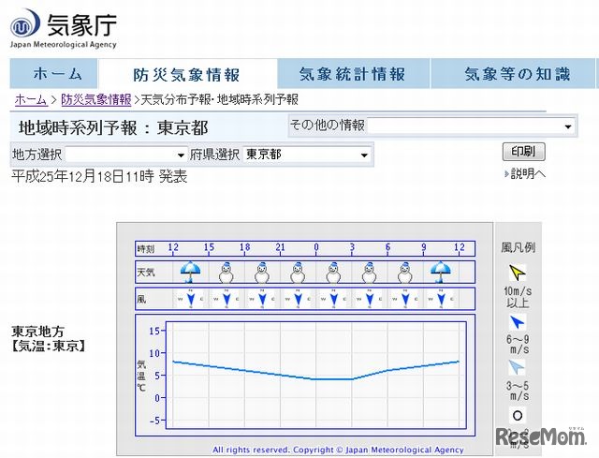Click the snowman icon at 3-6時
This screenshot has height=458, width=599.
click(x=369, y=272)
